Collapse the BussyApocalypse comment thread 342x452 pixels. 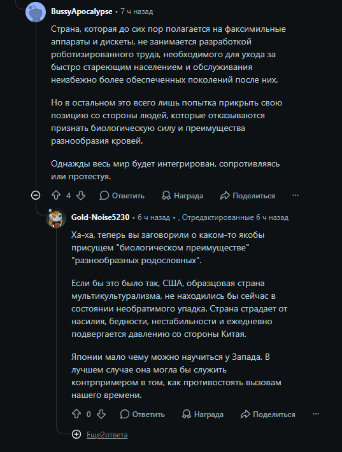(x=36, y=195)
